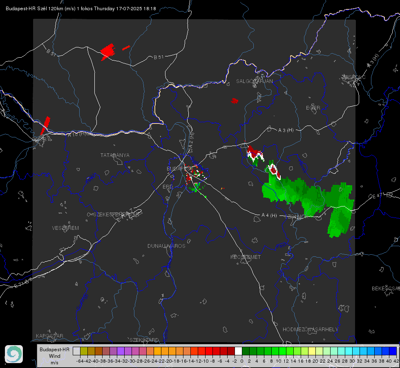The height and width of the screenshot is (368, 400).
Task: Click the HODMEZOVASARHELY city label
Action: pos(310,330)
